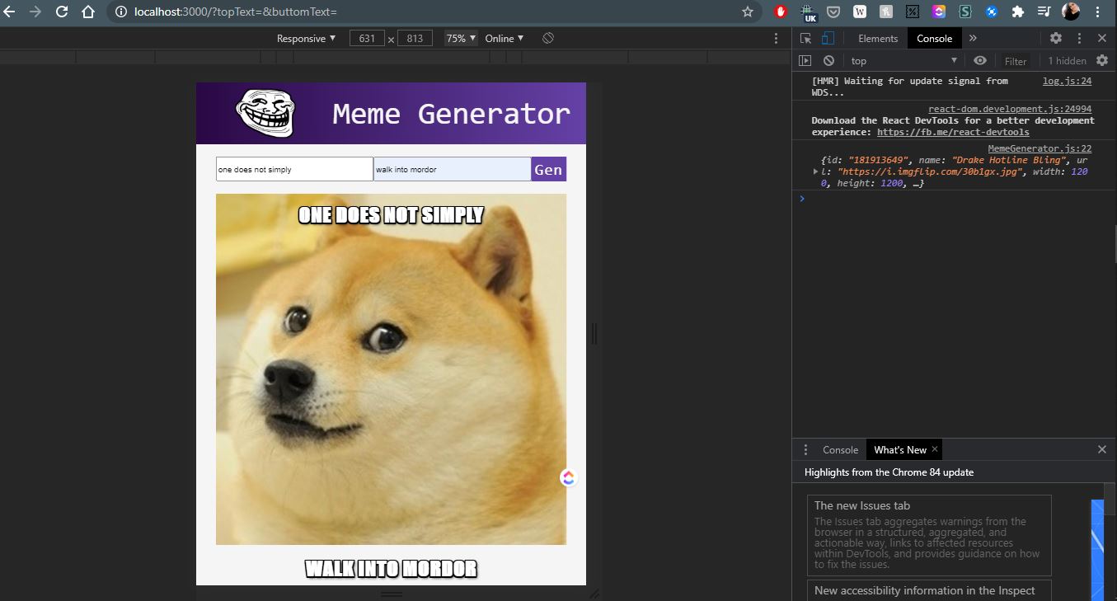Click the console Filter input
The image size is (1117, 601).
tap(1016, 61)
